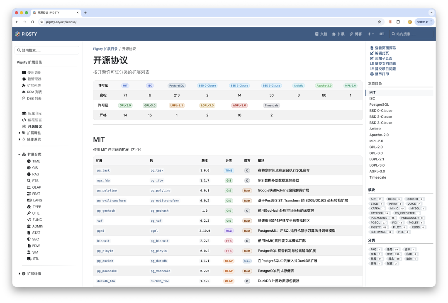This screenshot has height=303, width=448.
Task: Click the language switch icon in header
Action: 382,34
